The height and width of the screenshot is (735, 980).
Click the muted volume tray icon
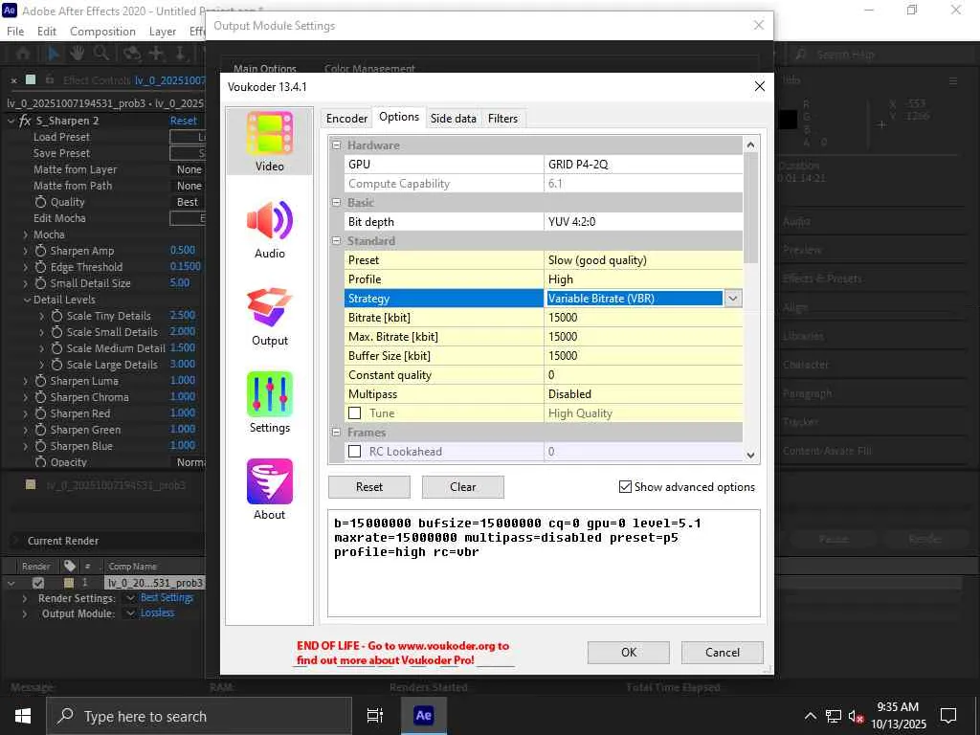pos(856,717)
